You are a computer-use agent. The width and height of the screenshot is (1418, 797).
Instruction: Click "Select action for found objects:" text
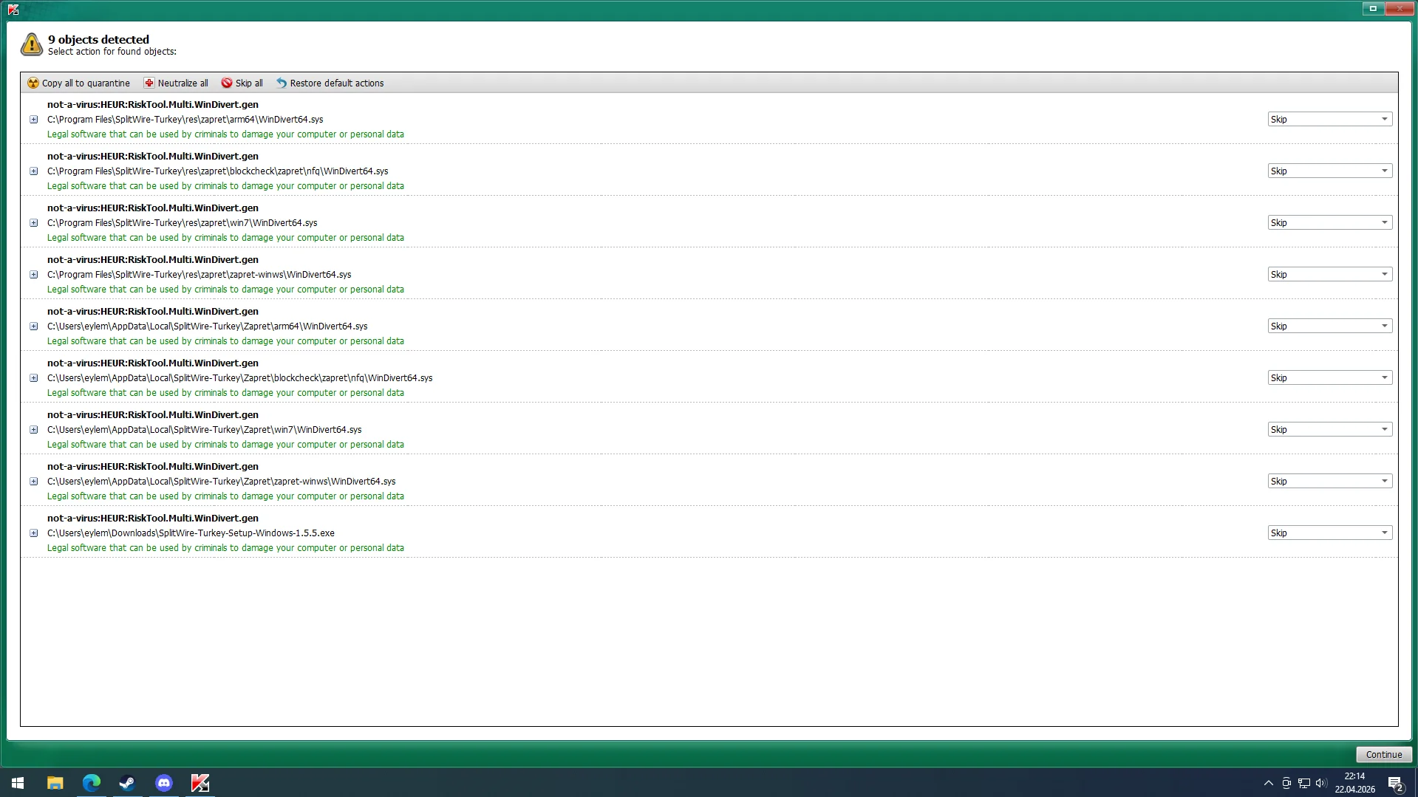(x=112, y=52)
